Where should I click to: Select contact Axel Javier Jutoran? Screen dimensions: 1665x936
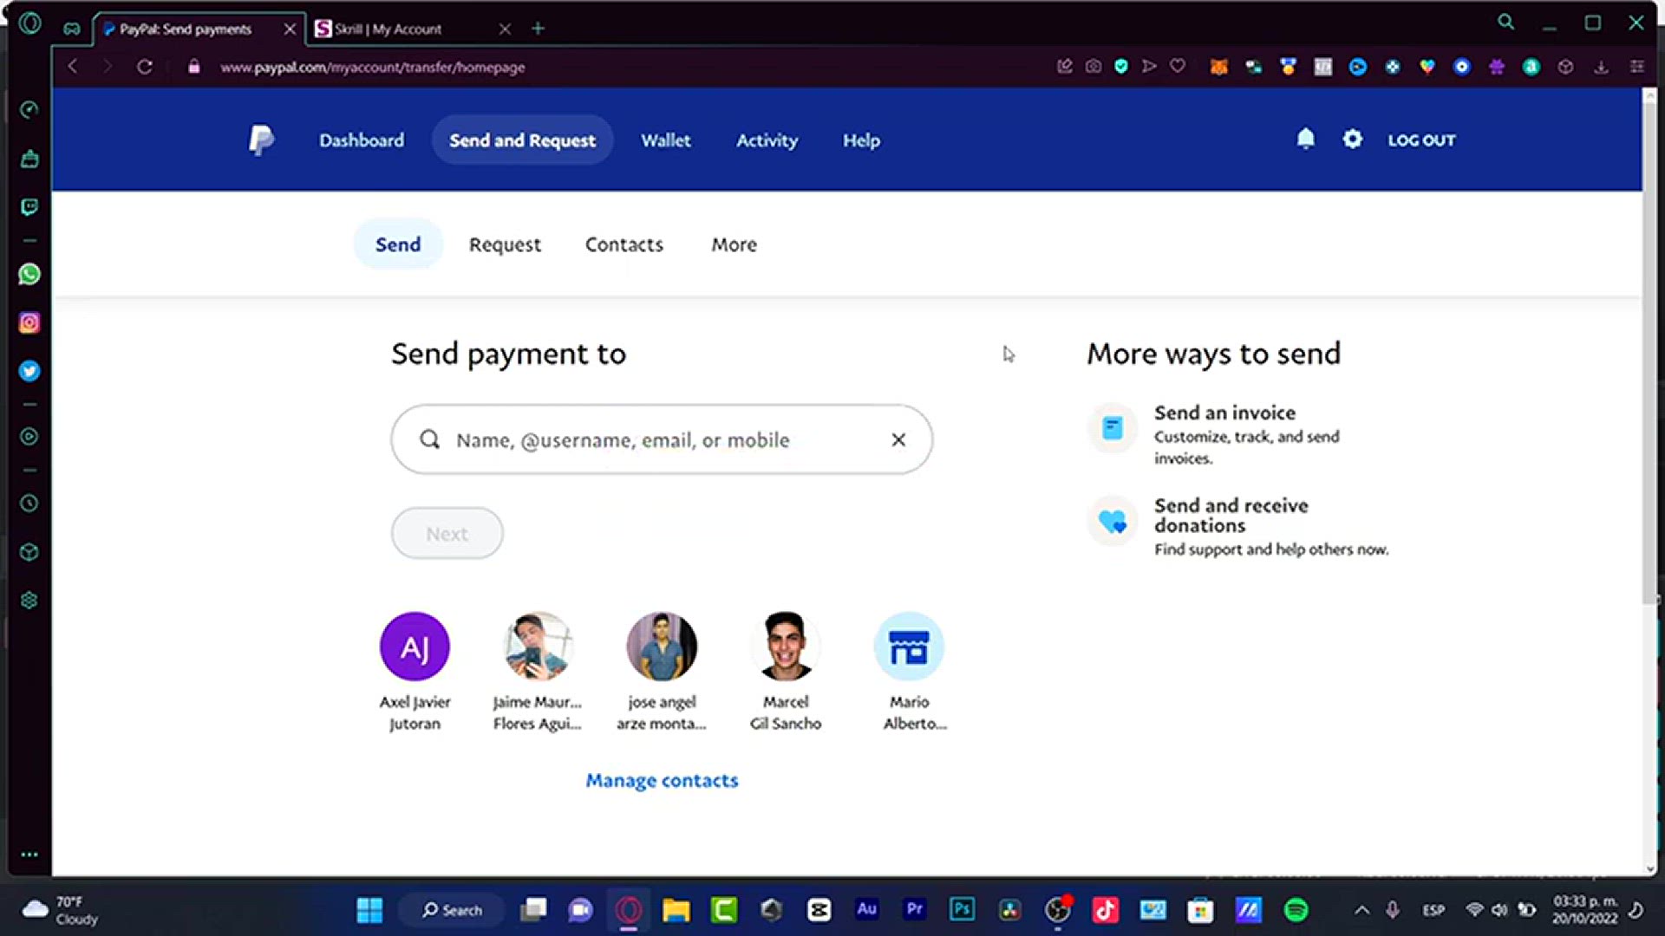[415, 673]
